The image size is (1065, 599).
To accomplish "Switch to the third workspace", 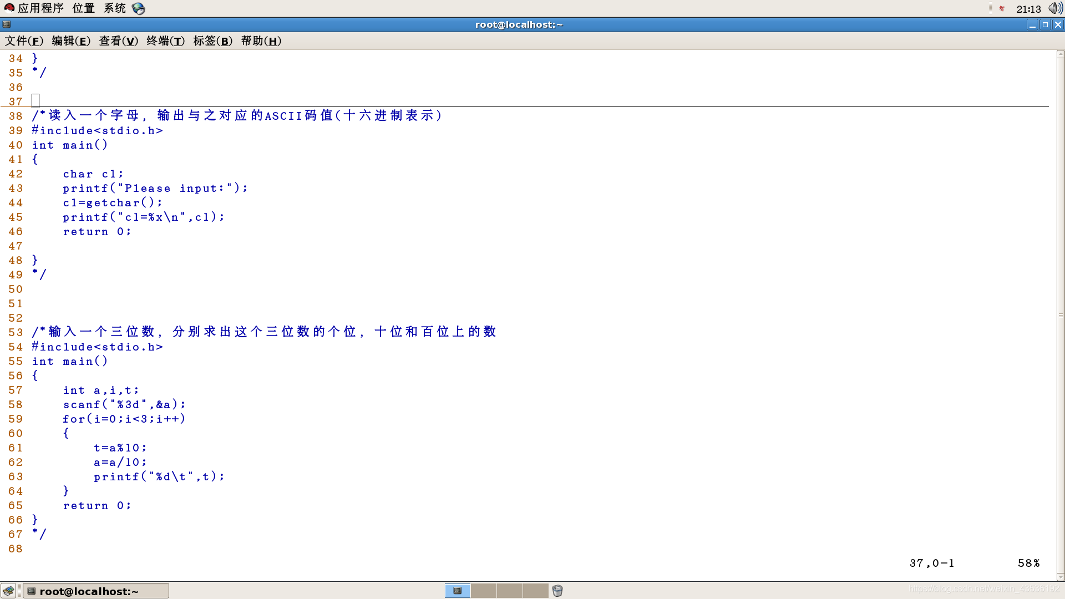I will (x=510, y=591).
